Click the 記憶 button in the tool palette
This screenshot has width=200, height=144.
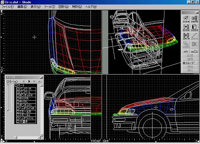[190, 55]
